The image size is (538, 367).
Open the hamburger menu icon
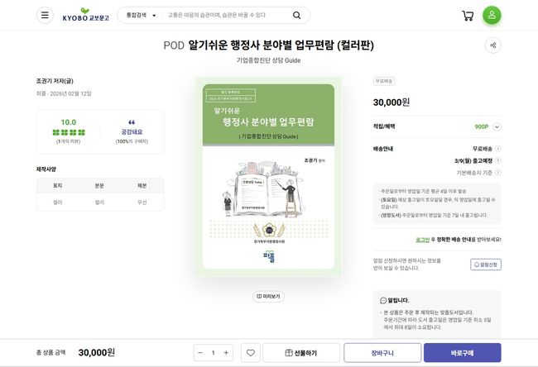click(45, 15)
